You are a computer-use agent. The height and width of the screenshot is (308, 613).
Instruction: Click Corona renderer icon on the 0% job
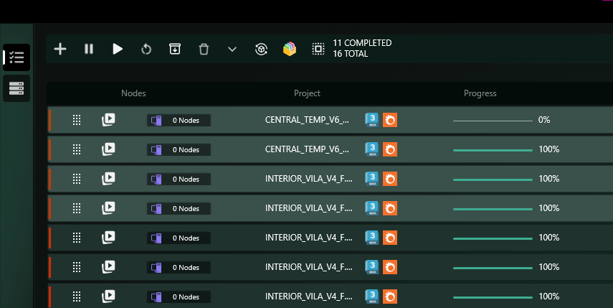point(390,120)
